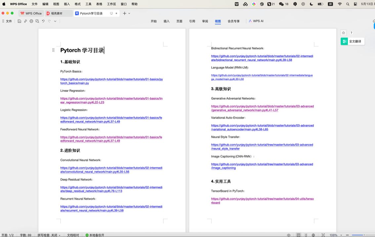Open Print Preview from quick toolbar
This screenshot has height=237, width=375.
37,21
